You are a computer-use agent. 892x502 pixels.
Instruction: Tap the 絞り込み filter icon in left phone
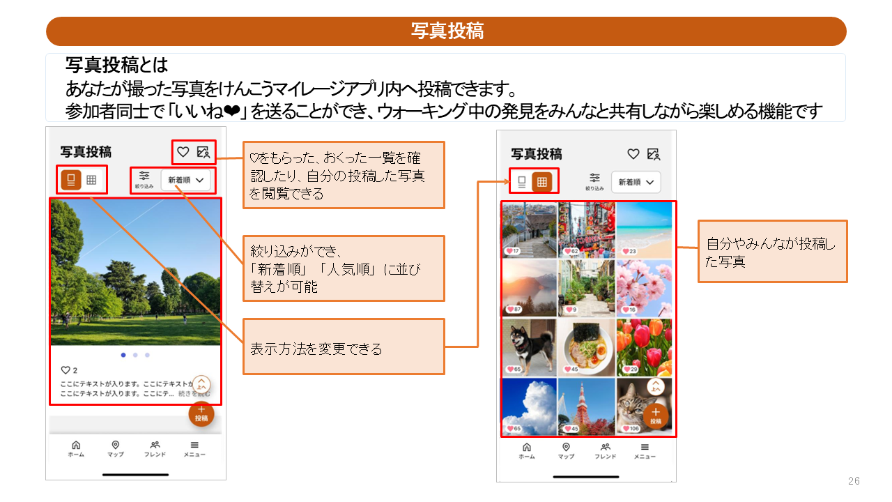pos(144,179)
